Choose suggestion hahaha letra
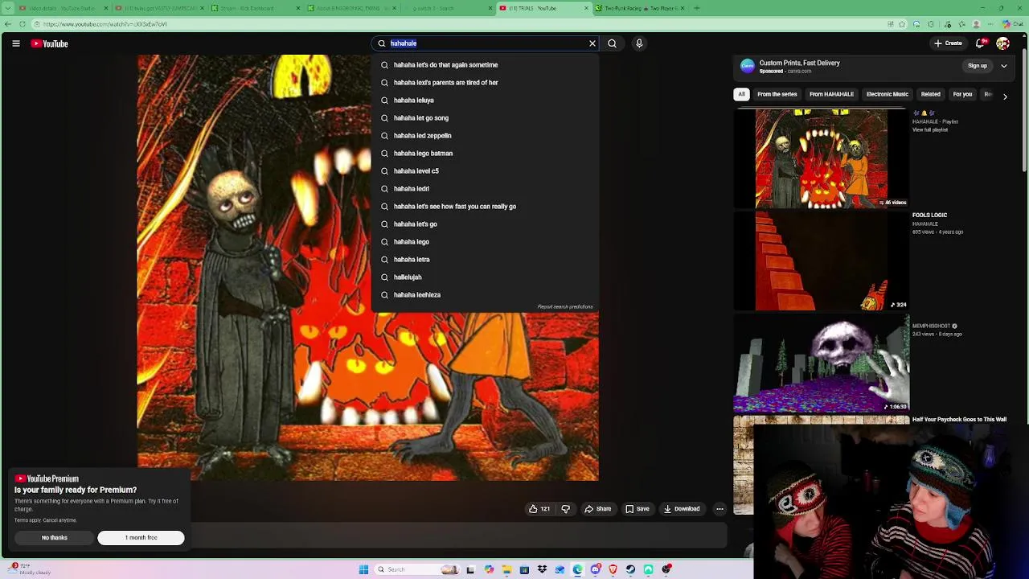The width and height of the screenshot is (1029, 579). tap(485, 260)
